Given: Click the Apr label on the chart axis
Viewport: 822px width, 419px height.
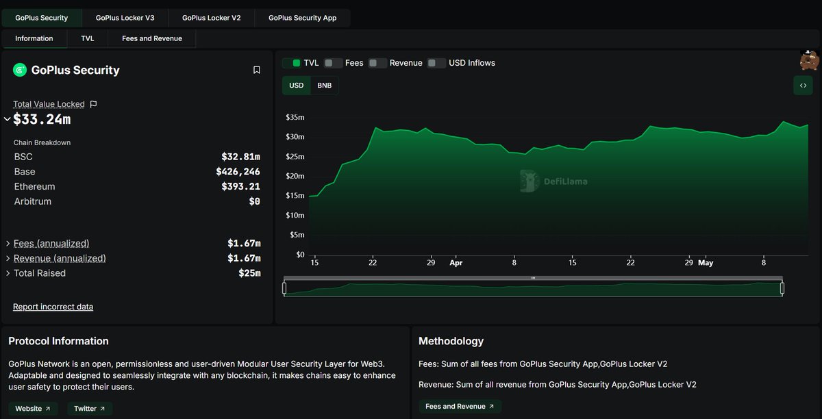Looking at the screenshot, I should pos(456,262).
